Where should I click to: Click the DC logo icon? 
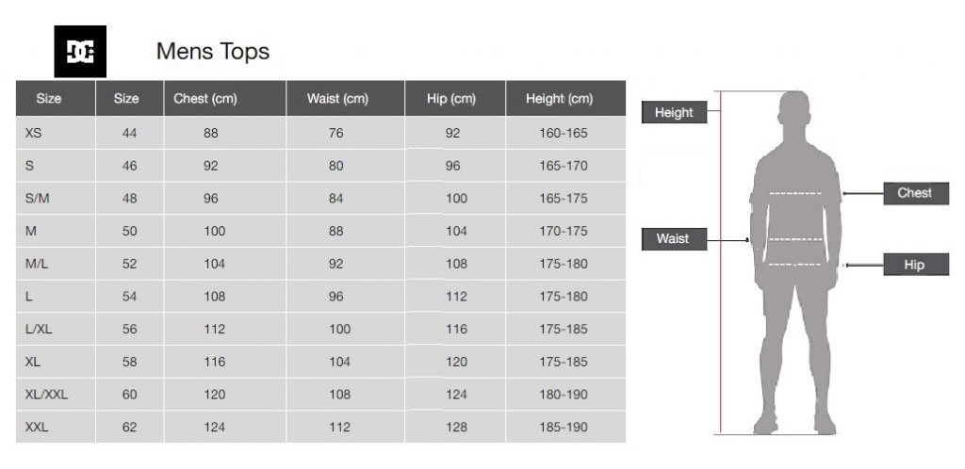coord(80,52)
